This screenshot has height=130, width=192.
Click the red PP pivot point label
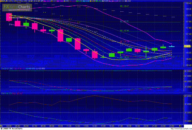click(124, 42)
